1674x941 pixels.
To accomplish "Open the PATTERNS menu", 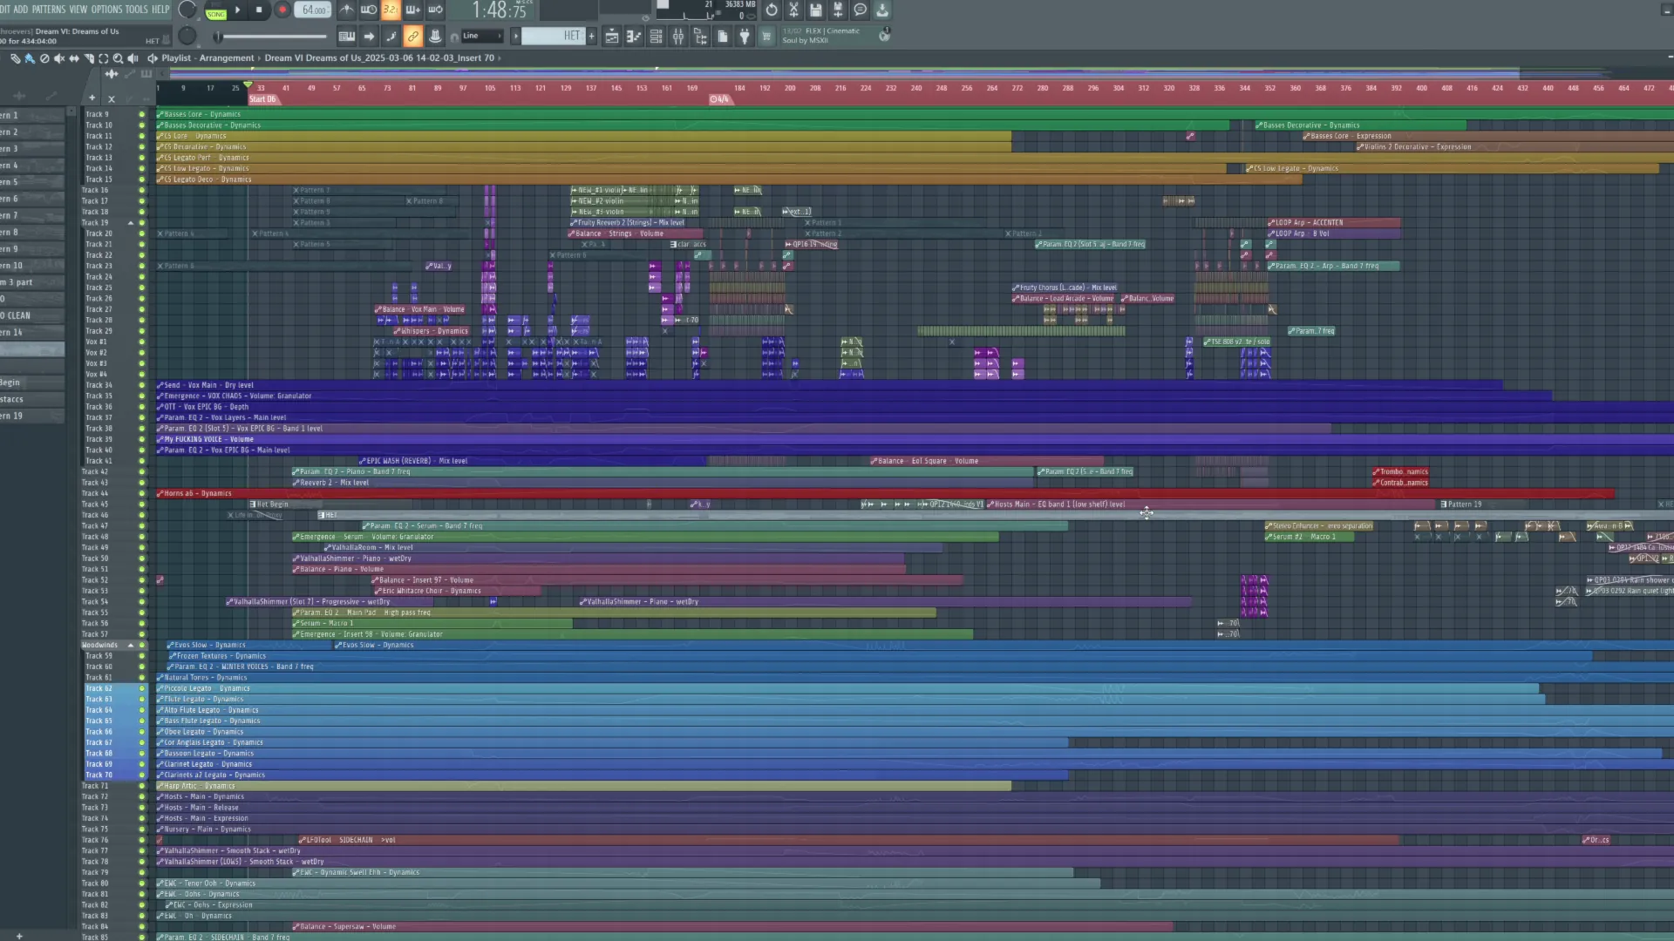I will click(49, 10).
